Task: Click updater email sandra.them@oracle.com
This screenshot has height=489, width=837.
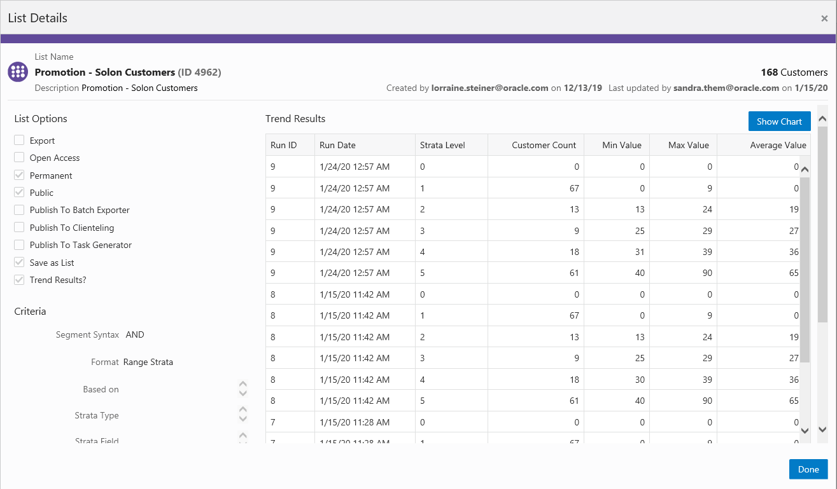Action: [x=726, y=88]
